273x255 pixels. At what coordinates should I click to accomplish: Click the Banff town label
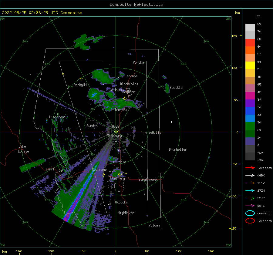[50, 169]
